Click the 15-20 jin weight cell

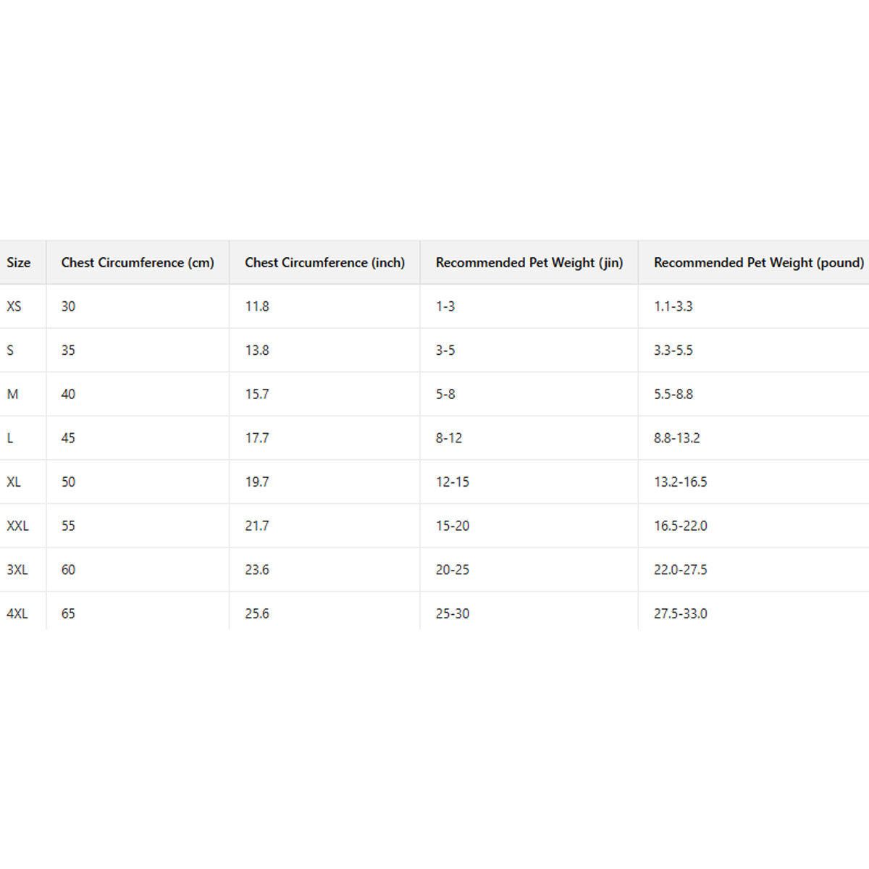pyautogui.click(x=453, y=526)
